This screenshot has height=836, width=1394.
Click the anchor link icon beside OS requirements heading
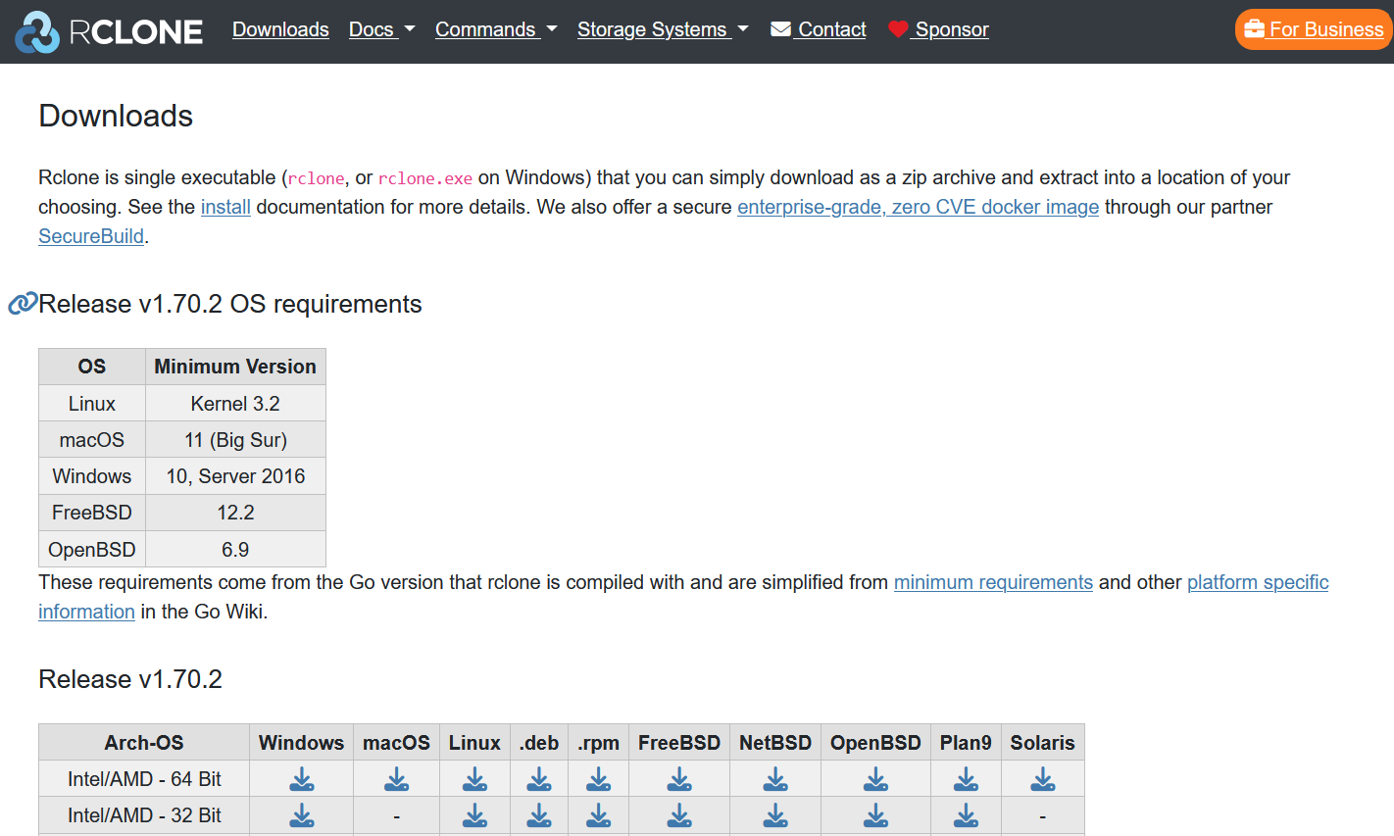coord(23,304)
